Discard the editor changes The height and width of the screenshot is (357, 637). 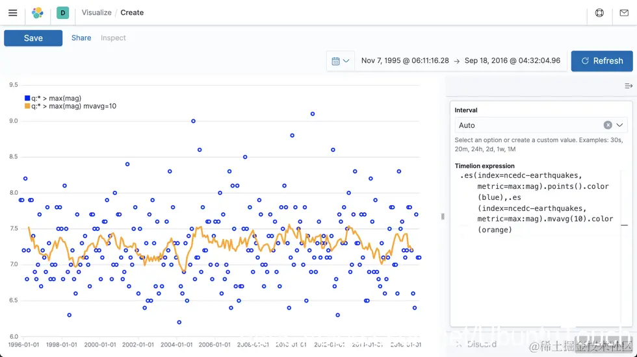click(x=476, y=344)
